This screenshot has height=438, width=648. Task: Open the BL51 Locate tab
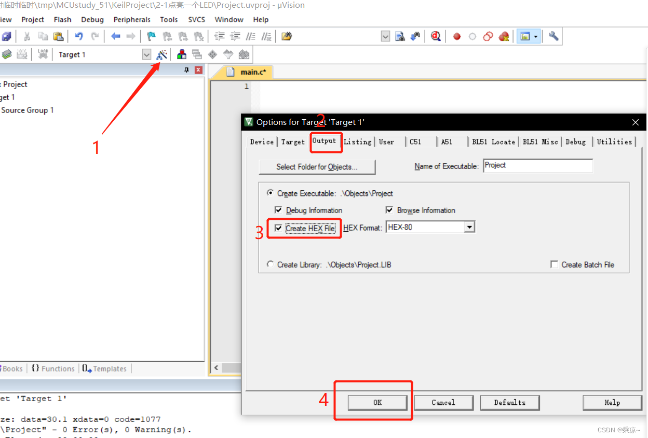(x=493, y=142)
